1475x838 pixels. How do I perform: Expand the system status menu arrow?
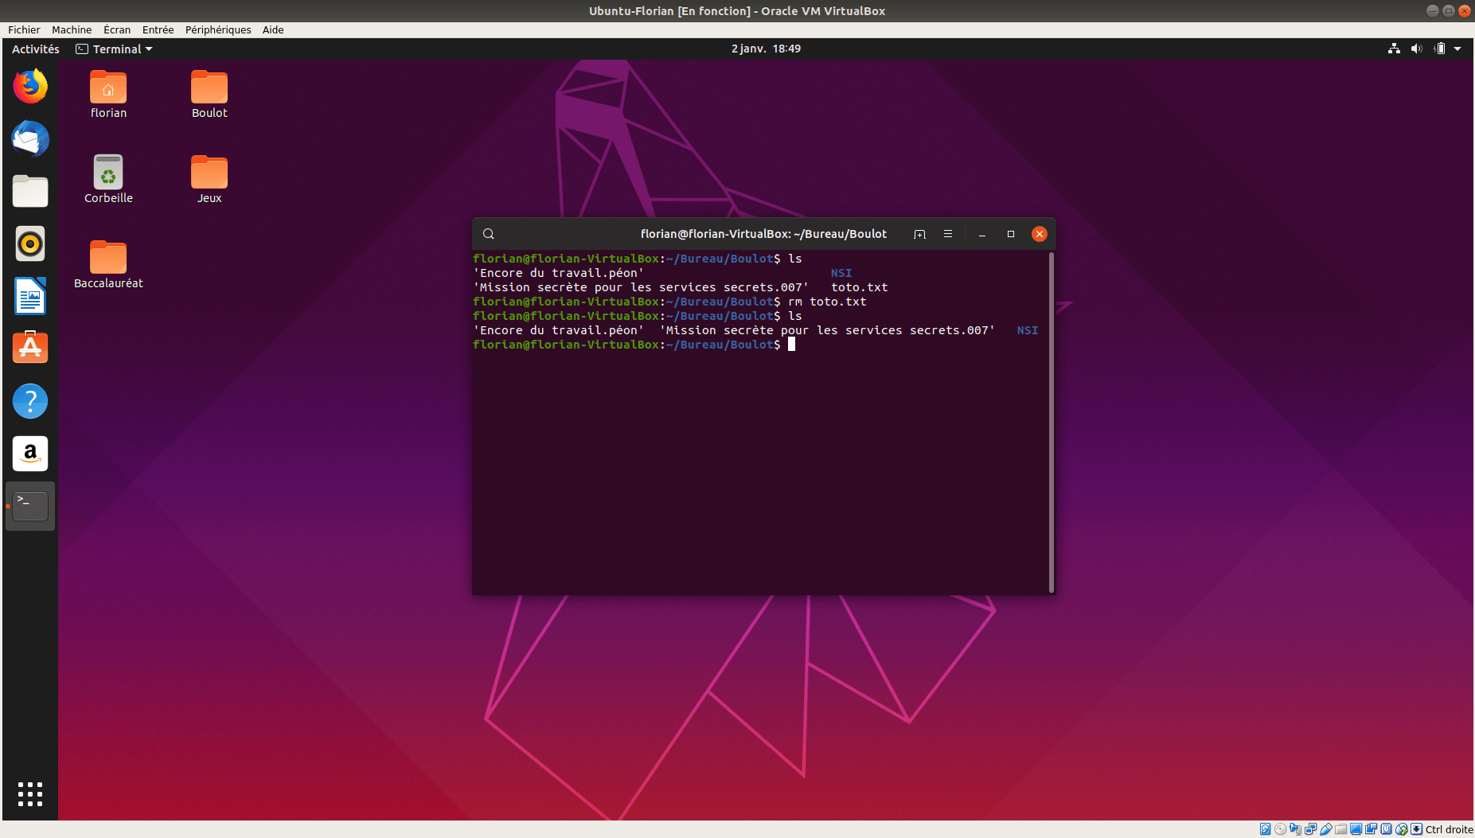[1457, 49]
